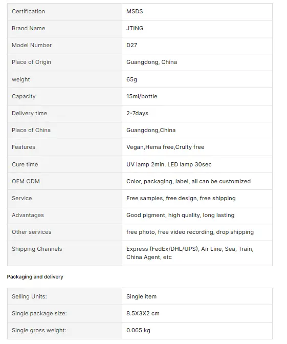Click the MSDS certification value
Viewport: 287px width, 344px height.
pyautogui.click(x=135, y=11)
